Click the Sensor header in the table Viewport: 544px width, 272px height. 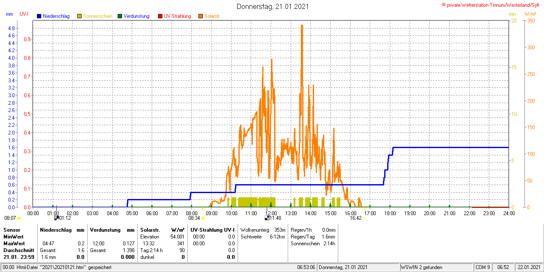[11, 230]
